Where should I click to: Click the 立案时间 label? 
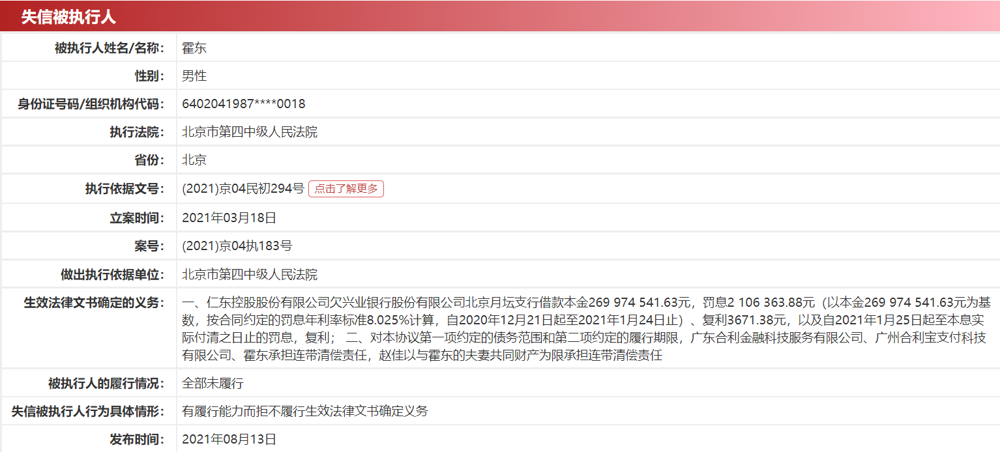tap(137, 218)
